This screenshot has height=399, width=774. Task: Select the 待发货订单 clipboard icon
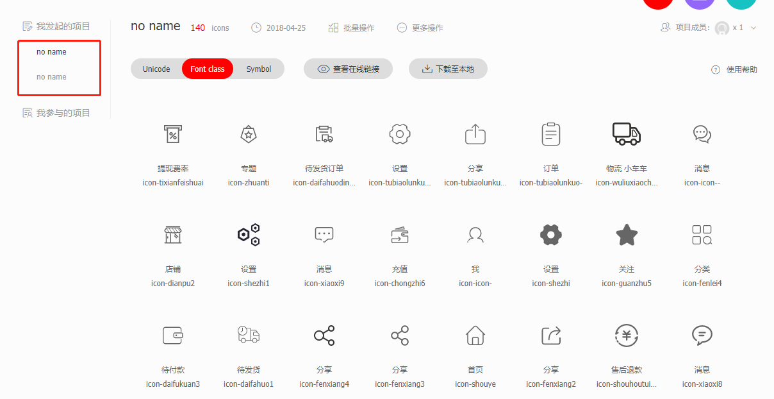[x=324, y=134]
